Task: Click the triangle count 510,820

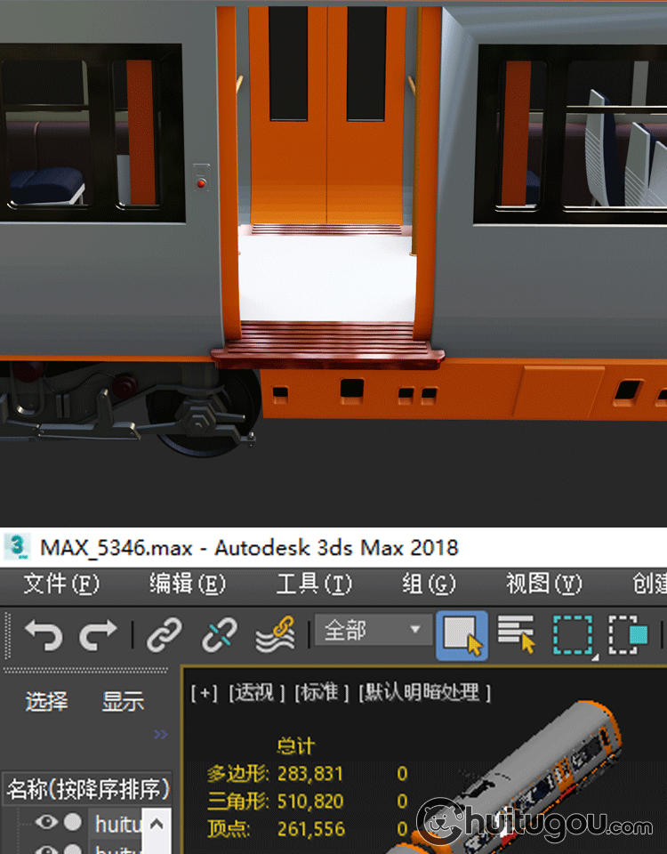Action: tap(310, 802)
